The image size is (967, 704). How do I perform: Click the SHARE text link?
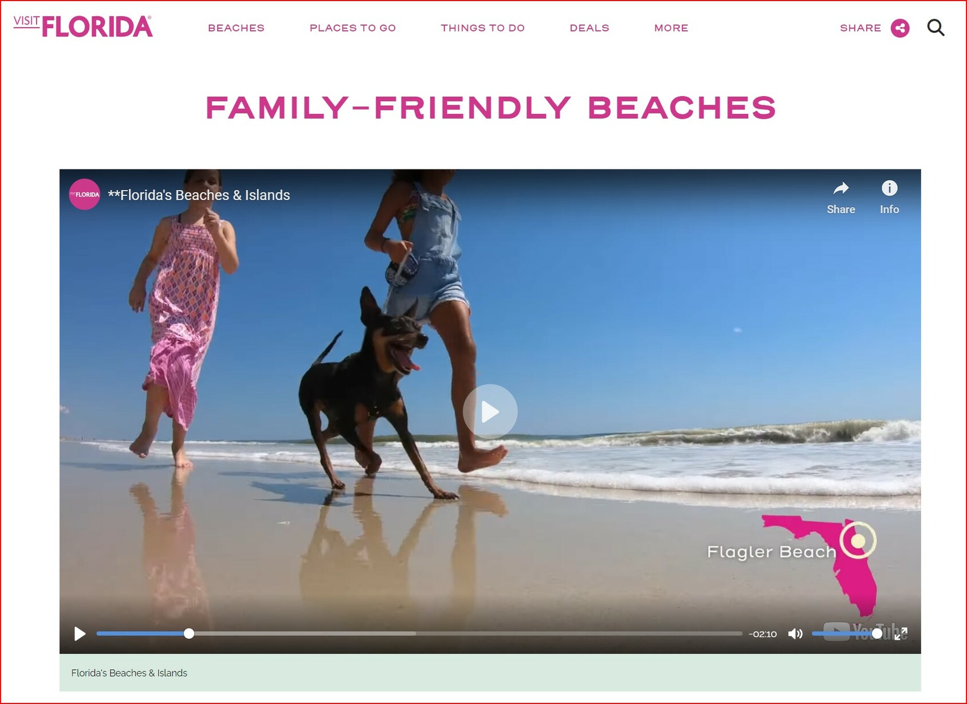860,28
